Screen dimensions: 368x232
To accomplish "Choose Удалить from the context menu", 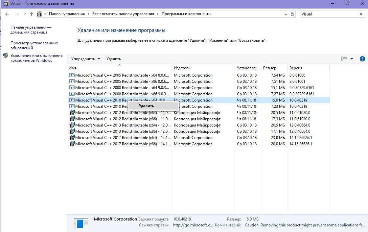I will [147, 106].
